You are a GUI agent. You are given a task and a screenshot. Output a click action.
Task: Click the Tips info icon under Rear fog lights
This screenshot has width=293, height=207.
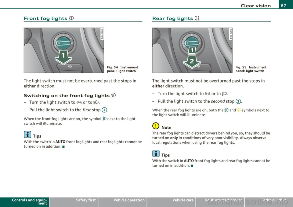coord(156,153)
